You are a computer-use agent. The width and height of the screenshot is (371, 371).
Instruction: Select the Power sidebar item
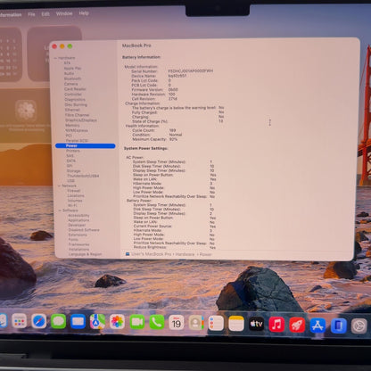click(x=86, y=145)
